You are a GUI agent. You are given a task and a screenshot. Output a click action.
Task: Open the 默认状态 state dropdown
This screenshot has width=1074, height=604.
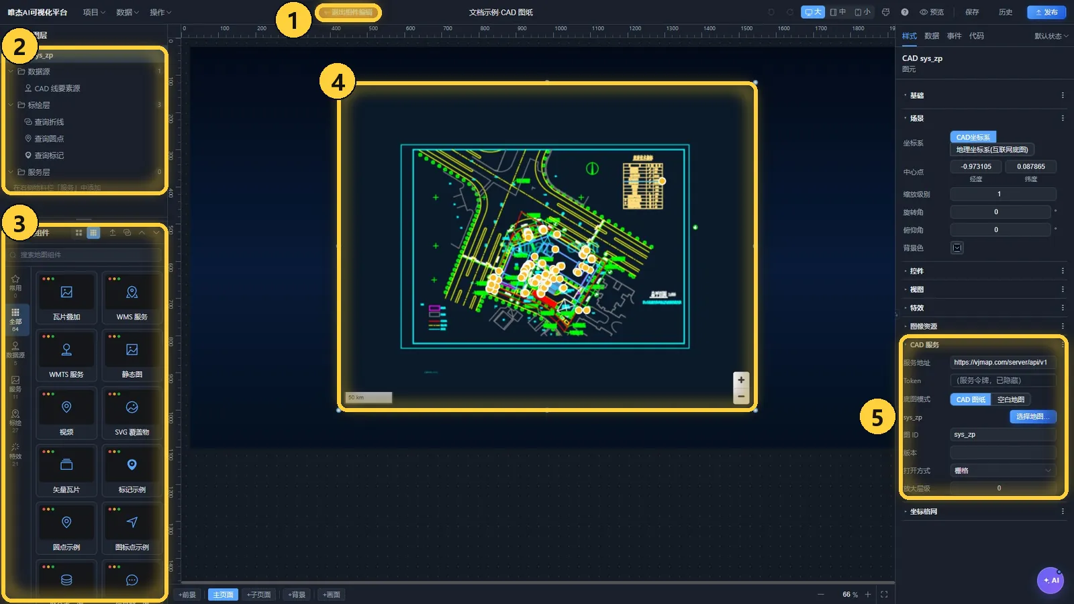(1051, 36)
